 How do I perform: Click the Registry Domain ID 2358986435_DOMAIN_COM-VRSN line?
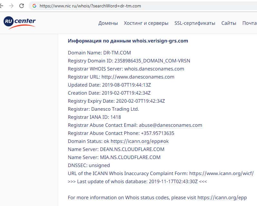coord(129,61)
